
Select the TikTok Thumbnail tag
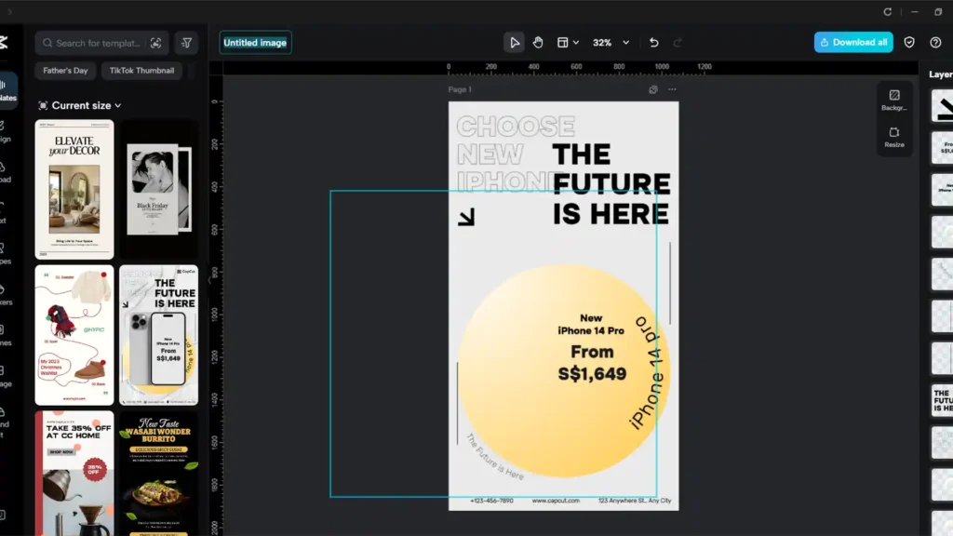click(141, 71)
